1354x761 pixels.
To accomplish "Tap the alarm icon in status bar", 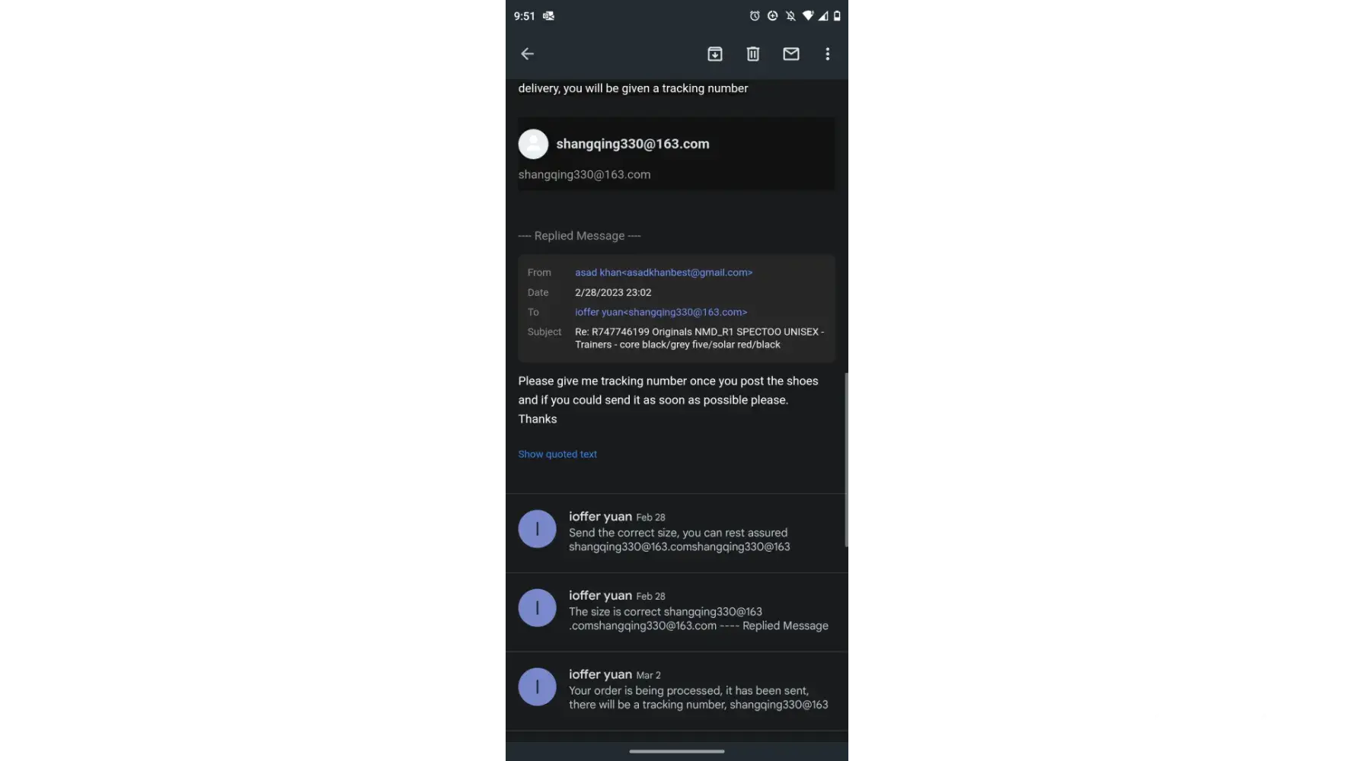I will tap(754, 16).
